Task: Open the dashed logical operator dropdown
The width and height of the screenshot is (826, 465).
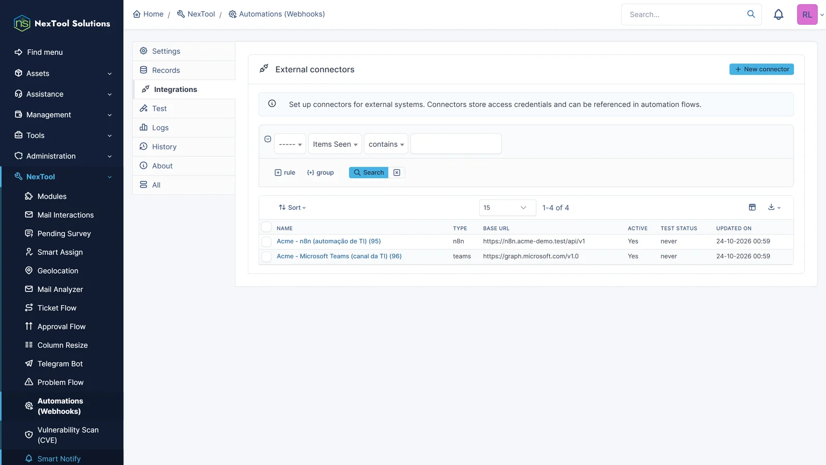Action: (290, 144)
